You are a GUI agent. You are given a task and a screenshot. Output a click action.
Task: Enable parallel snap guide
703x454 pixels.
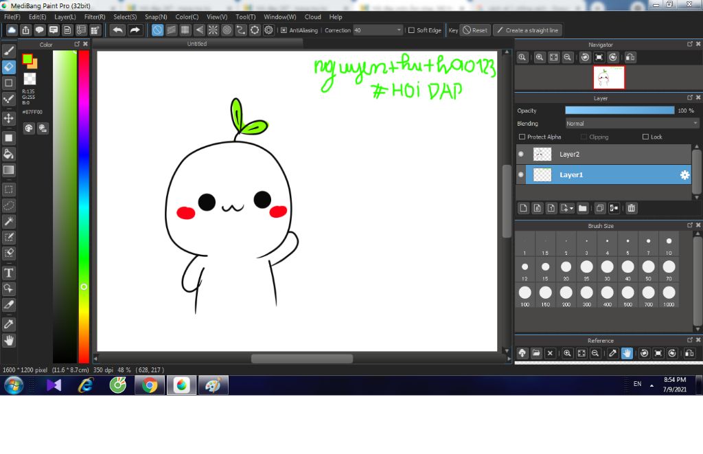click(171, 30)
